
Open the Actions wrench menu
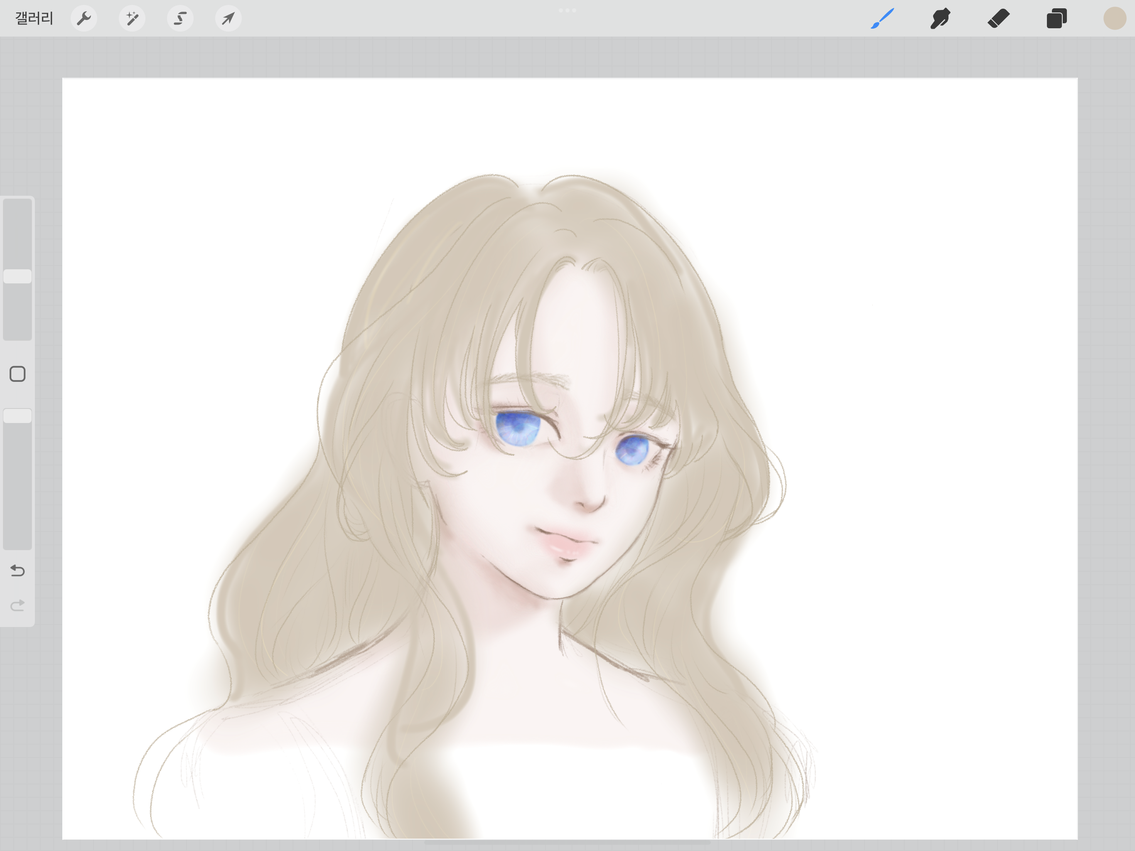[x=84, y=18]
